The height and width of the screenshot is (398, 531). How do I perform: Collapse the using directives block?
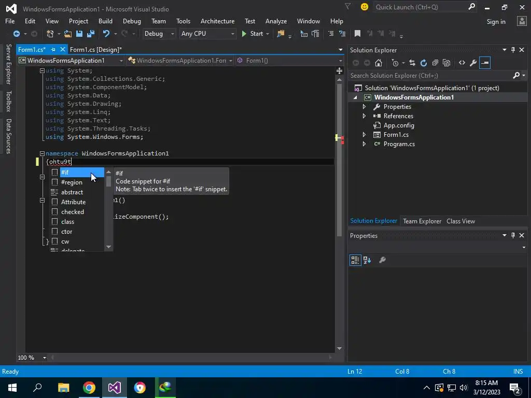coord(43,70)
